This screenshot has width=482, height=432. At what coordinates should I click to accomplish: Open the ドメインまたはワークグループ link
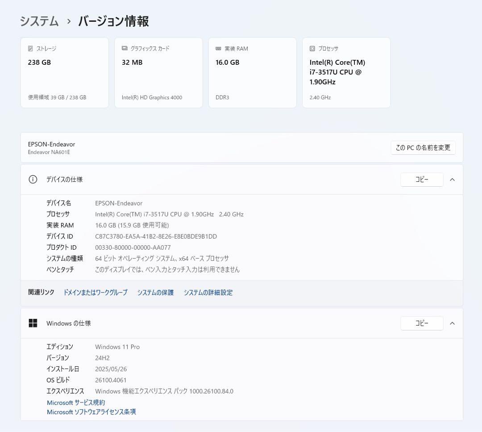click(x=96, y=292)
